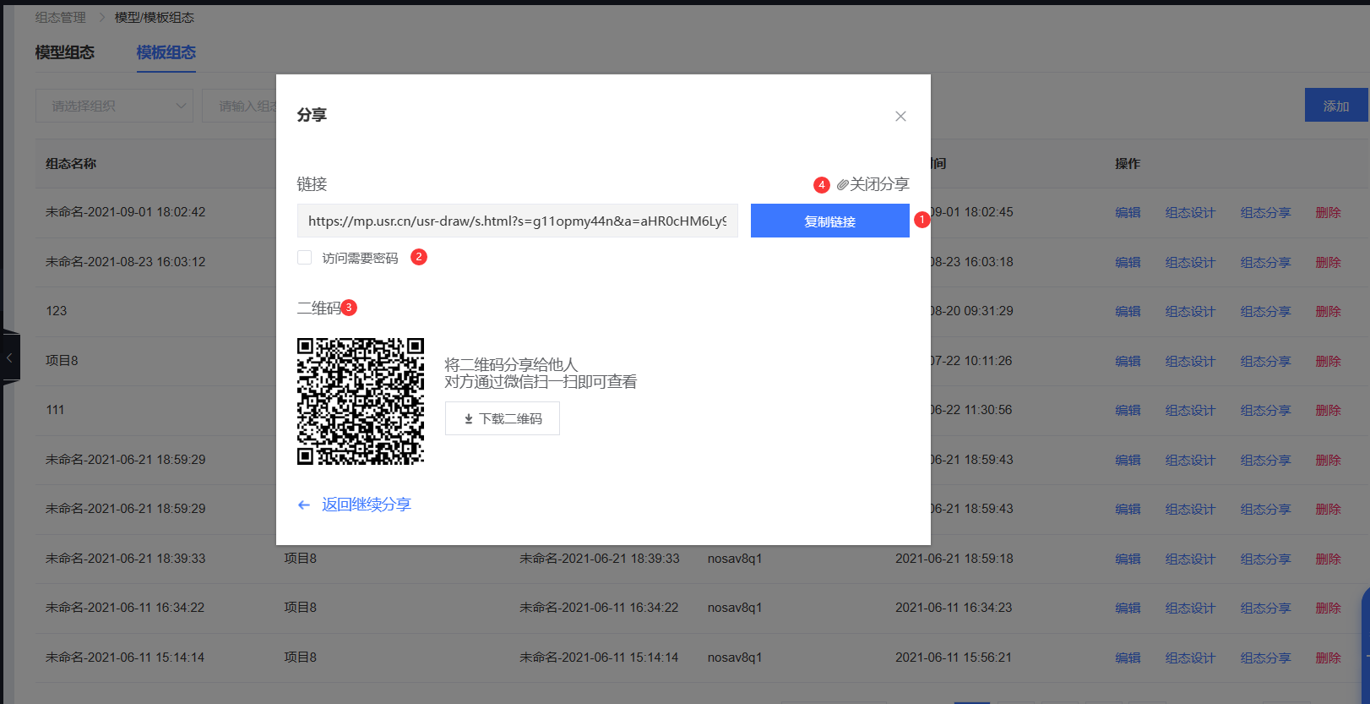The width and height of the screenshot is (1370, 704).
Task: Click the 返回继续分享 link
Action: coord(366,505)
